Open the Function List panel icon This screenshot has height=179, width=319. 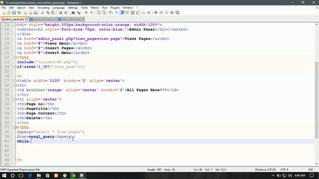(138, 13)
